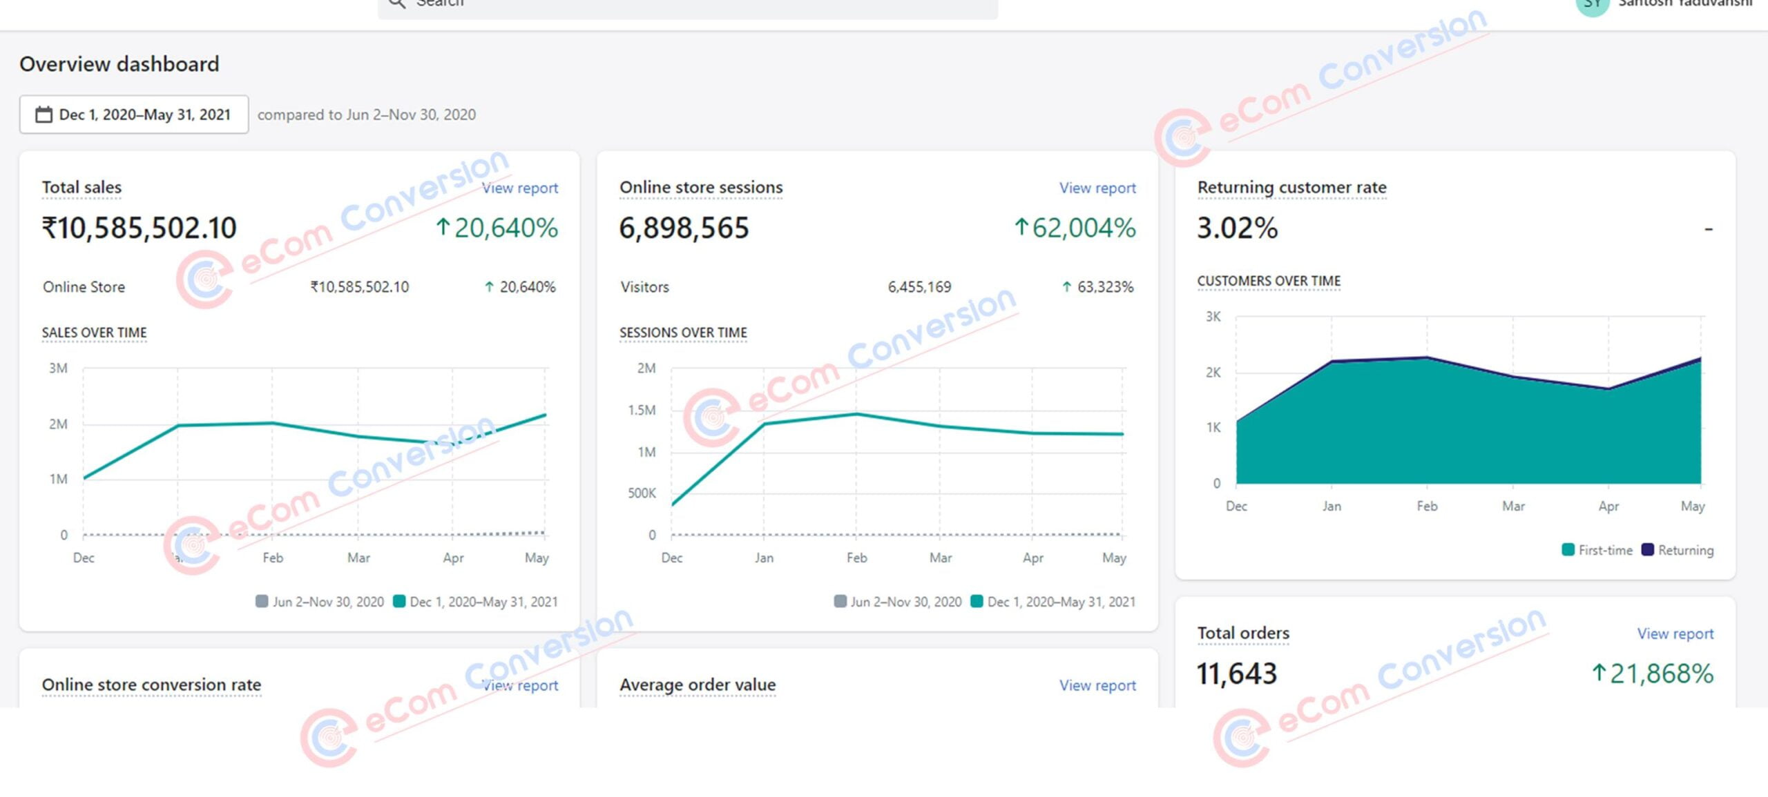
Task: Click gray Jun 2–Nov 30 swatch in sales legend
Action: coord(262,601)
